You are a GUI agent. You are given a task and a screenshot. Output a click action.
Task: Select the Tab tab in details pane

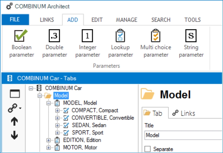pos(155,113)
